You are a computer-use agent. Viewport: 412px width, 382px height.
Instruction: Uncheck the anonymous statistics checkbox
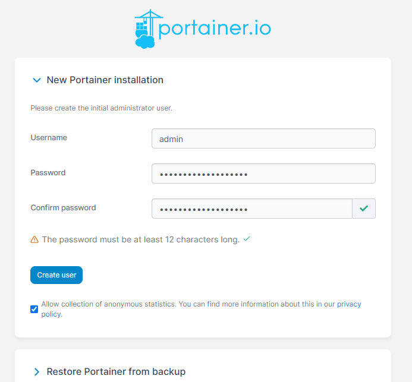pos(34,309)
